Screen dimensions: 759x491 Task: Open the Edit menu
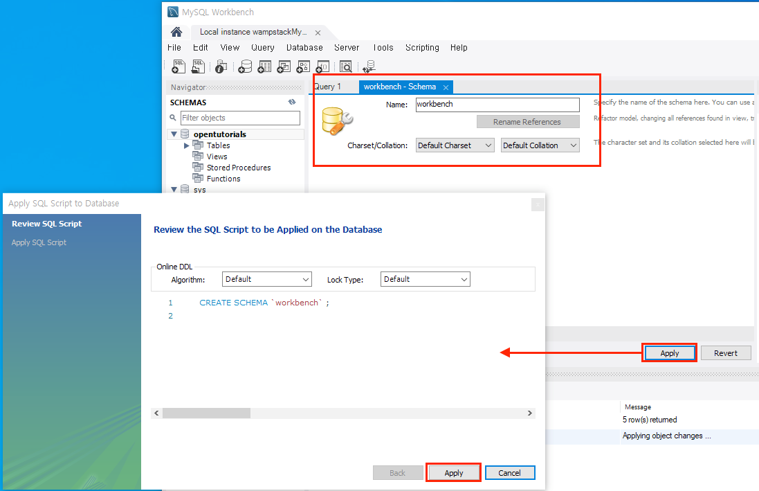coord(201,48)
